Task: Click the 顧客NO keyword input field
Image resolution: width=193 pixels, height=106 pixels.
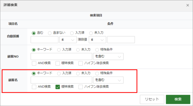Action: click(x=61, y=56)
